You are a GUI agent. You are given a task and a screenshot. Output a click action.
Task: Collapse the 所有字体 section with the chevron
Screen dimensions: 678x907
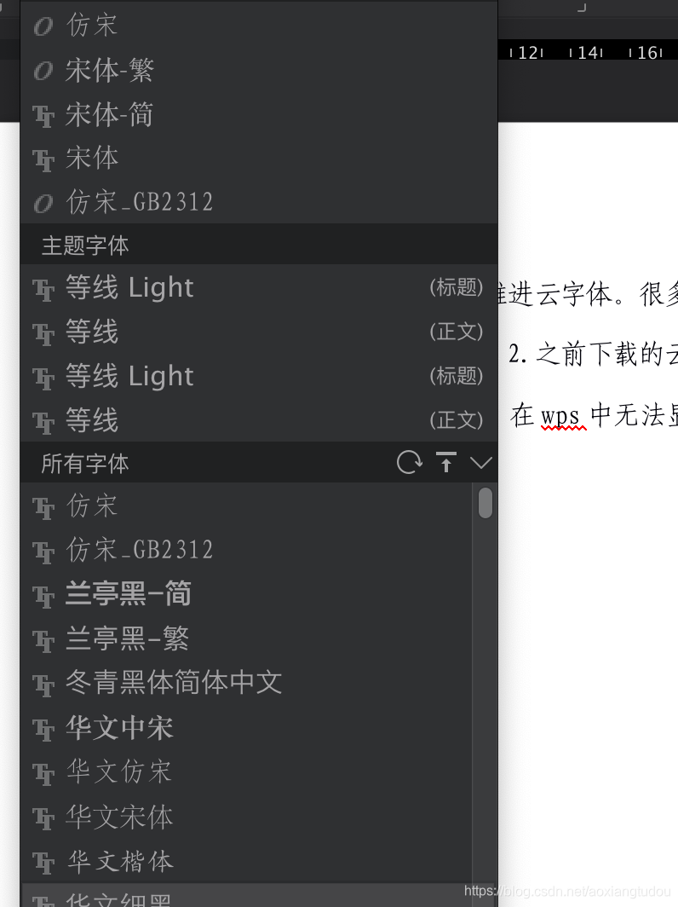click(481, 463)
